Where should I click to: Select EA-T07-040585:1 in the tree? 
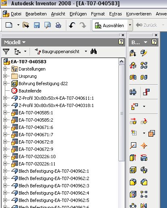click(x=36, y=113)
